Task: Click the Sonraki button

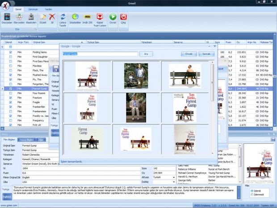Action: pyautogui.click(x=206, y=54)
